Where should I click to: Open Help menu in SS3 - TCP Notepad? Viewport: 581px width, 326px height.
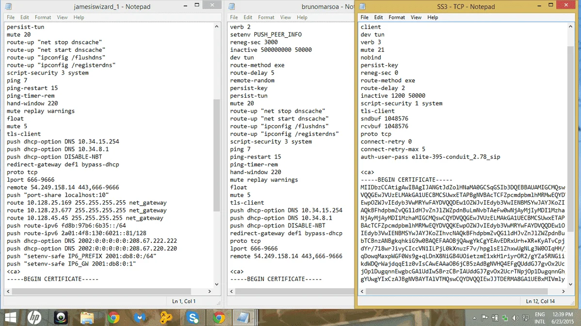tap(433, 17)
